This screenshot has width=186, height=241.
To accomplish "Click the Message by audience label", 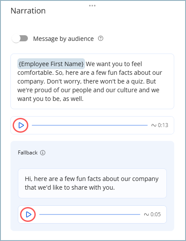I will [x=64, y=39].
